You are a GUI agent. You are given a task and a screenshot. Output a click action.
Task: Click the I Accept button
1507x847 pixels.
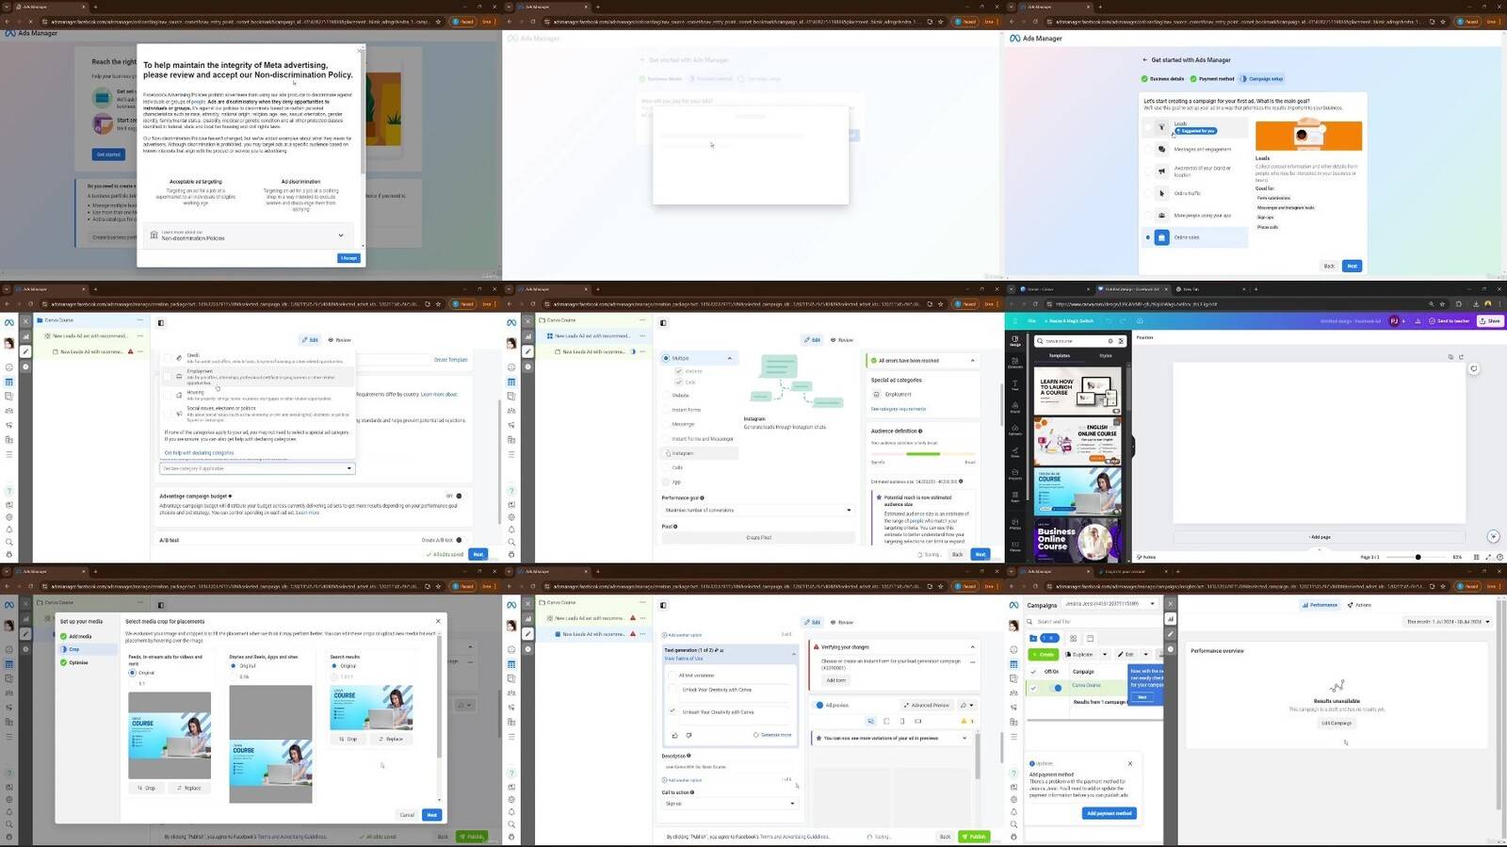pyautogui.click(x=348, y=258)
